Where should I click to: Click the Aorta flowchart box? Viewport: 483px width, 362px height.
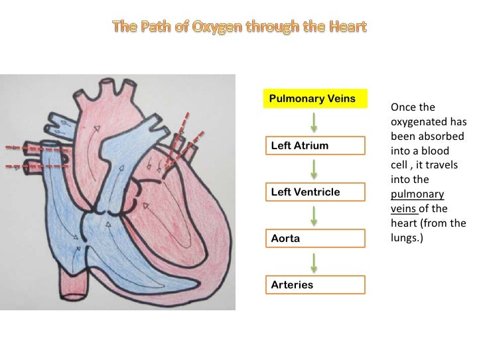click(x=316, y=237)
